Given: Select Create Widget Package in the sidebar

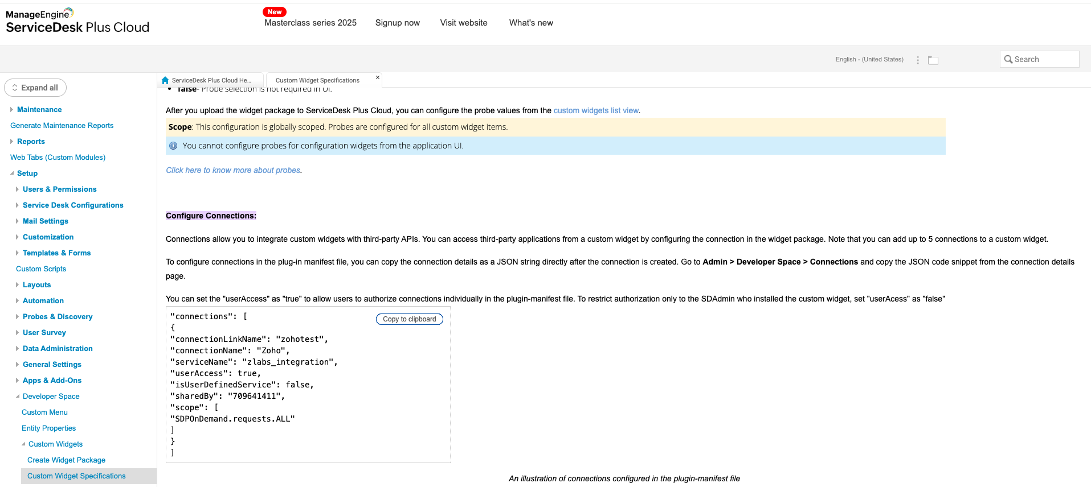Looking at the screenshot, I should 66,460.
